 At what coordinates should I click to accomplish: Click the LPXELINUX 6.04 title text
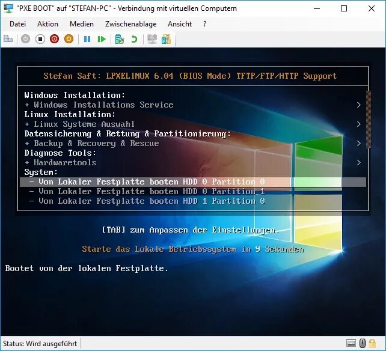coord(190,76)
